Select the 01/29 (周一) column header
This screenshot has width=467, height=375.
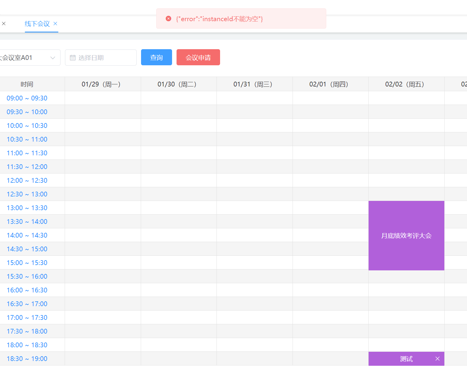[x=103, y=84]
